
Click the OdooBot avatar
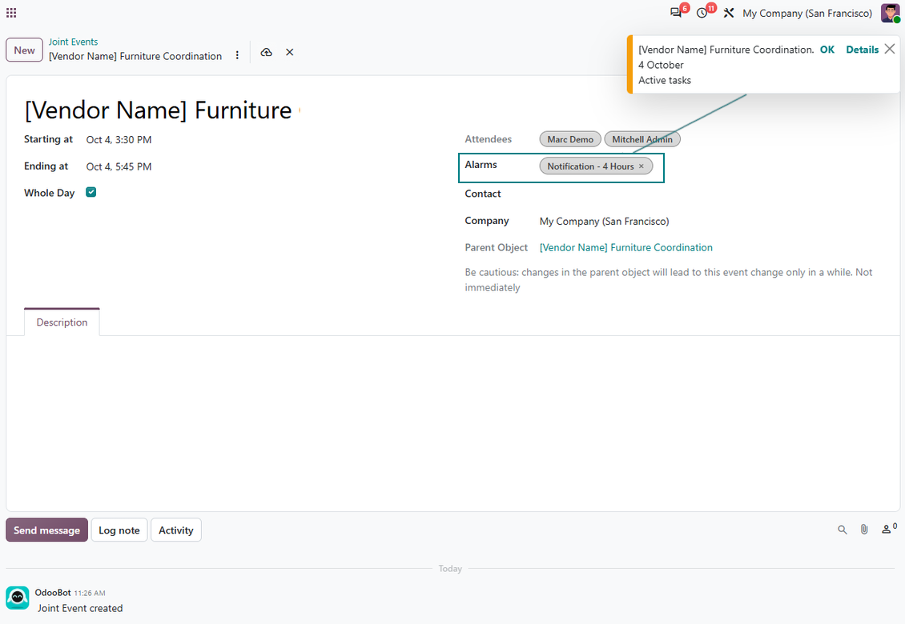[18, 598]
